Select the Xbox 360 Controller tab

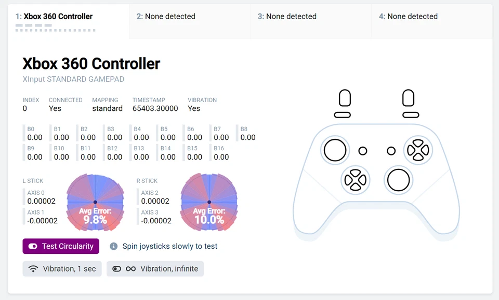[69, 22]
